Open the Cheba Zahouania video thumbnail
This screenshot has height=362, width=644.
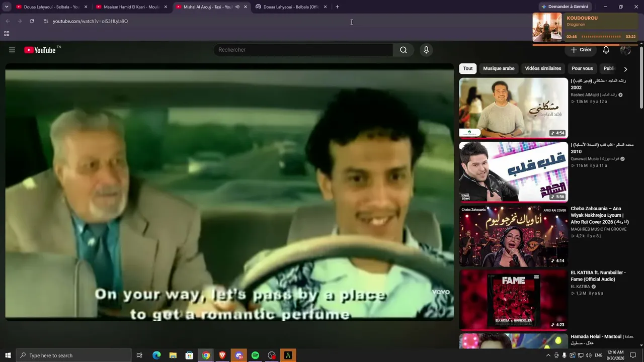coord(513,236)
